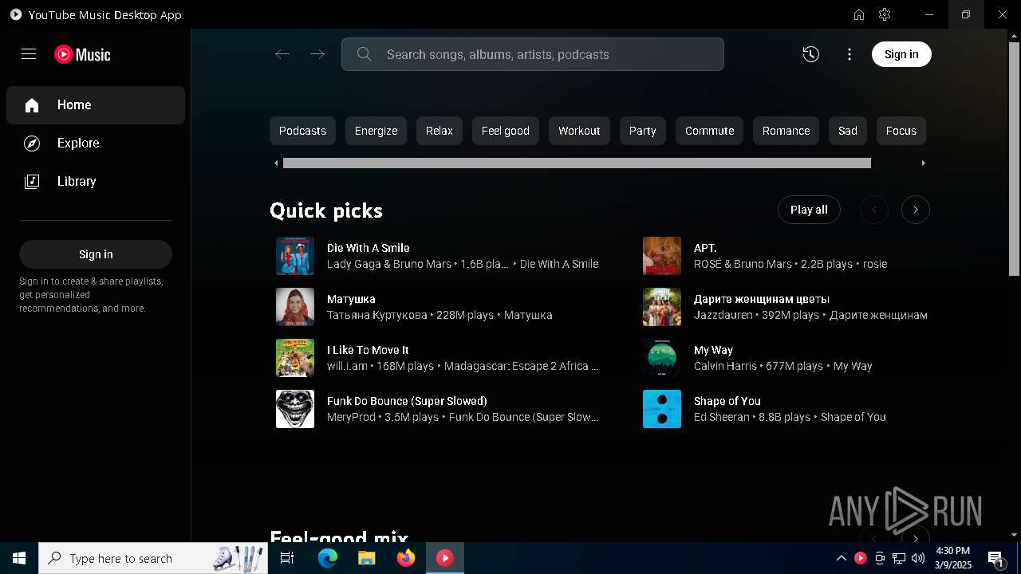1021x574 pixels.
Task: Open the notification center icon
Action: 995,558
